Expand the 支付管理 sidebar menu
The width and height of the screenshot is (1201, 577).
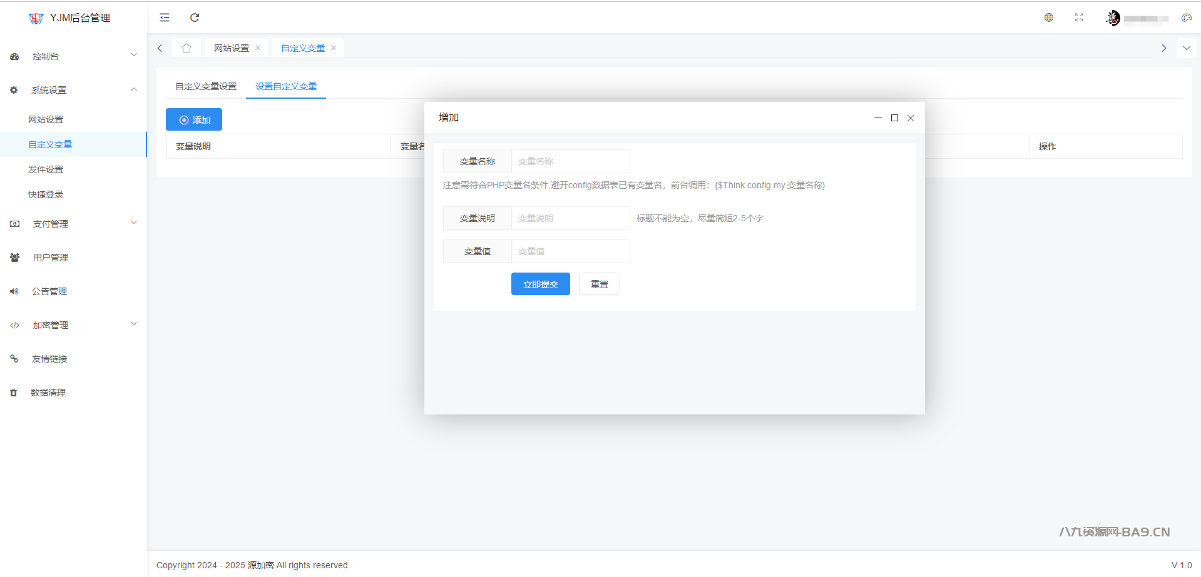point(73,224)
